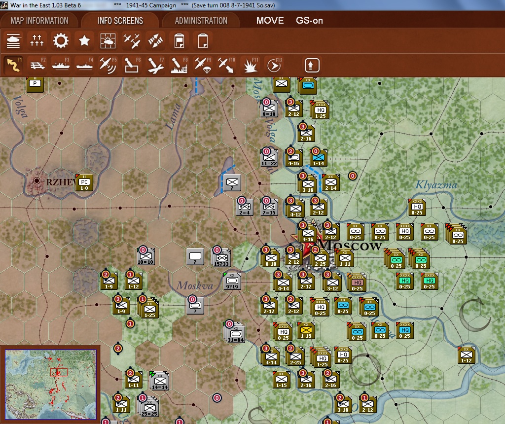The image size is (505, 424).
Task: Select the German 15?33 unit stack
Action: click(221, 257)
